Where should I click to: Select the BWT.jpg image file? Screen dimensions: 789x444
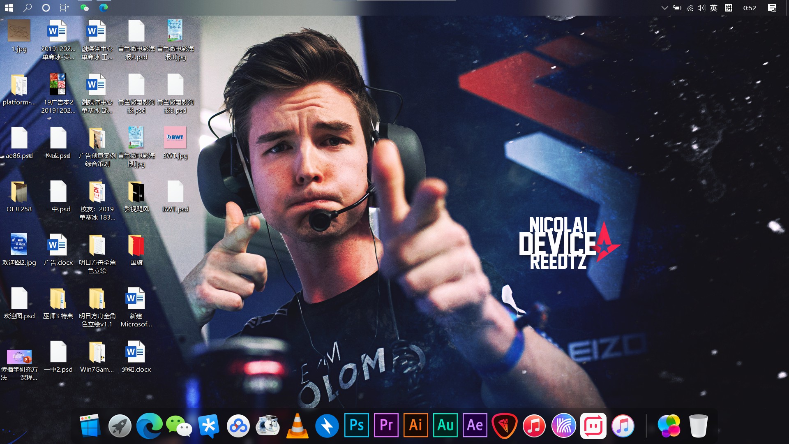click(175, 143)
